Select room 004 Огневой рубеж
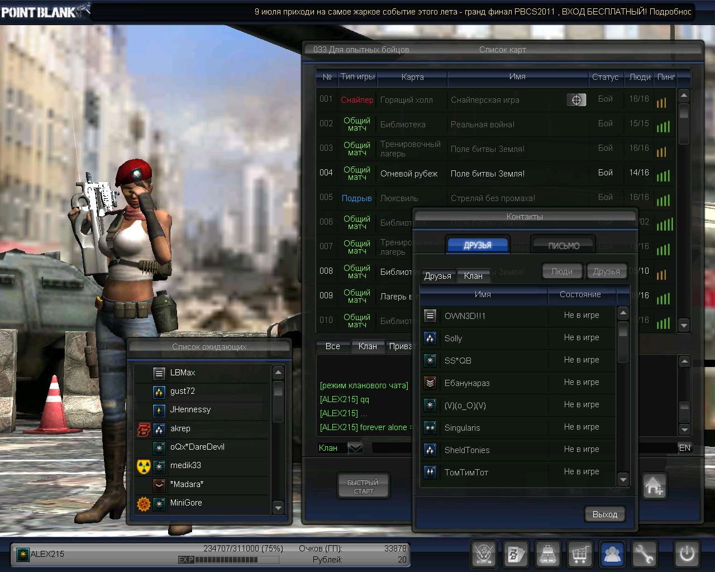This screenshot has height=572, width=715. click(x=495, y=174)
